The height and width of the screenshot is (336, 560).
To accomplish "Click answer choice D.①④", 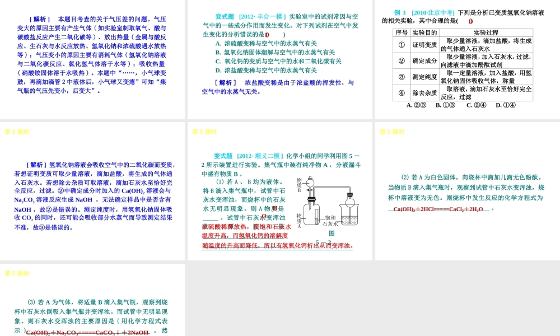I will point(505,105).
